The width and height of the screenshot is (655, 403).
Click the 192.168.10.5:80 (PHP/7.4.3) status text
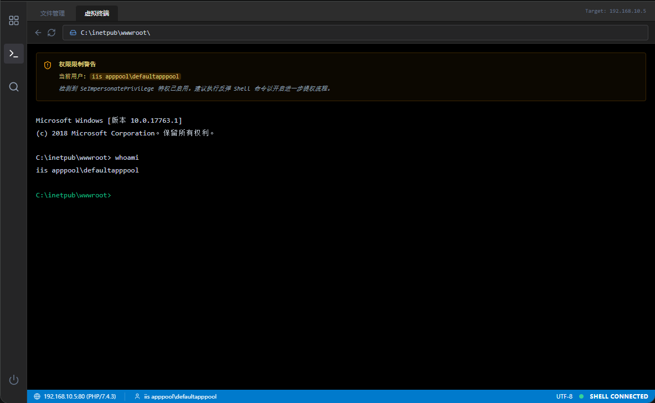[x=80, y=396]
